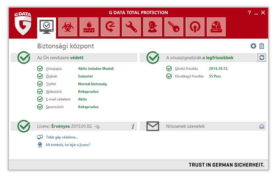Viewport: 277px width, 177px height.
Task: Click the Több gép védelme link
Action: [62, 137]
